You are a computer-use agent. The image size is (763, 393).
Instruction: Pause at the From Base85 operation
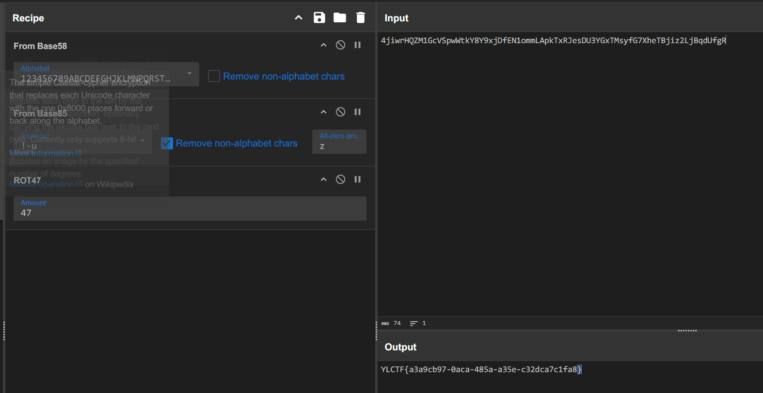pos(357,112)
